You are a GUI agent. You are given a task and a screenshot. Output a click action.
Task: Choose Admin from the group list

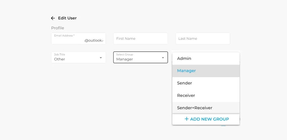click(x=206, y=59)
